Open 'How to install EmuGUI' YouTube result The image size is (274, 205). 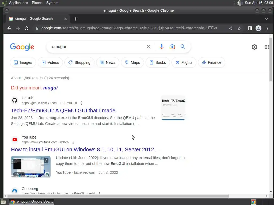pos(85,149)
